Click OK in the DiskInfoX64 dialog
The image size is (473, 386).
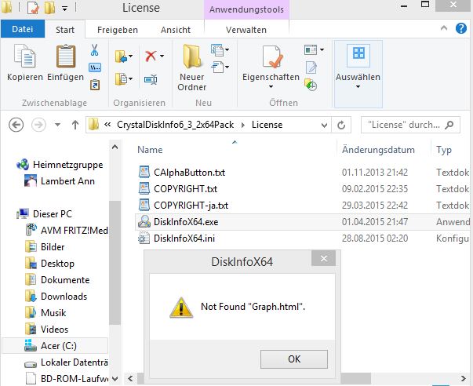point(294,359)
